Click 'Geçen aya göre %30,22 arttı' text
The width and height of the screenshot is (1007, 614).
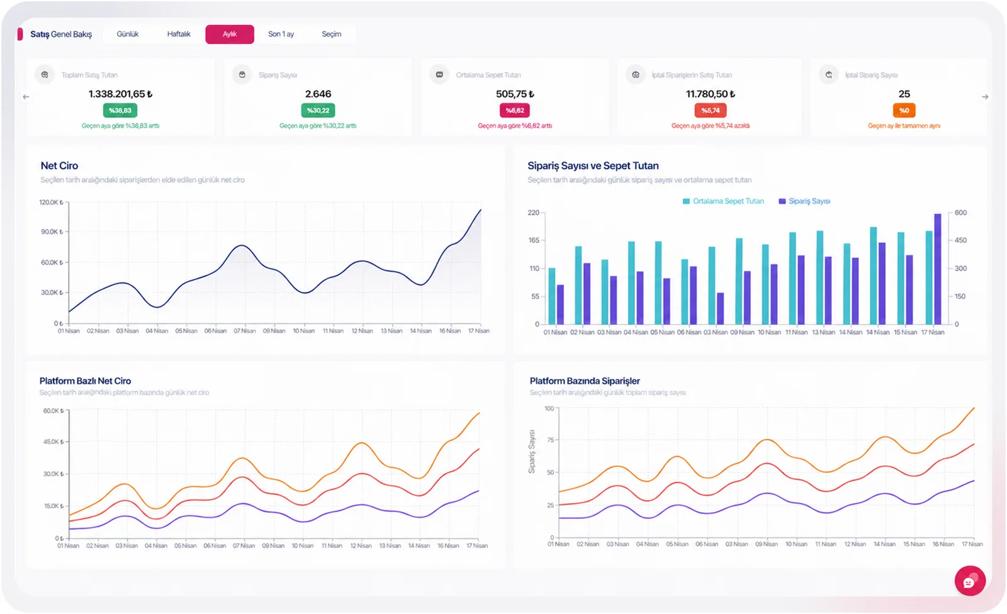click(318, 126)
